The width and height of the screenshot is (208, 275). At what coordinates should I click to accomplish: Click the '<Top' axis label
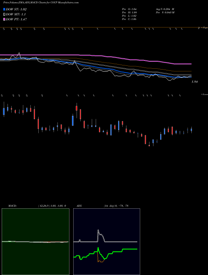204,28
